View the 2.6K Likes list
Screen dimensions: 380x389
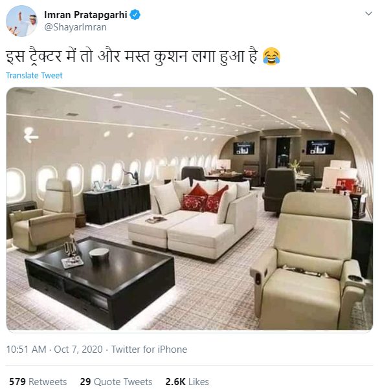(x=187, y=382)
